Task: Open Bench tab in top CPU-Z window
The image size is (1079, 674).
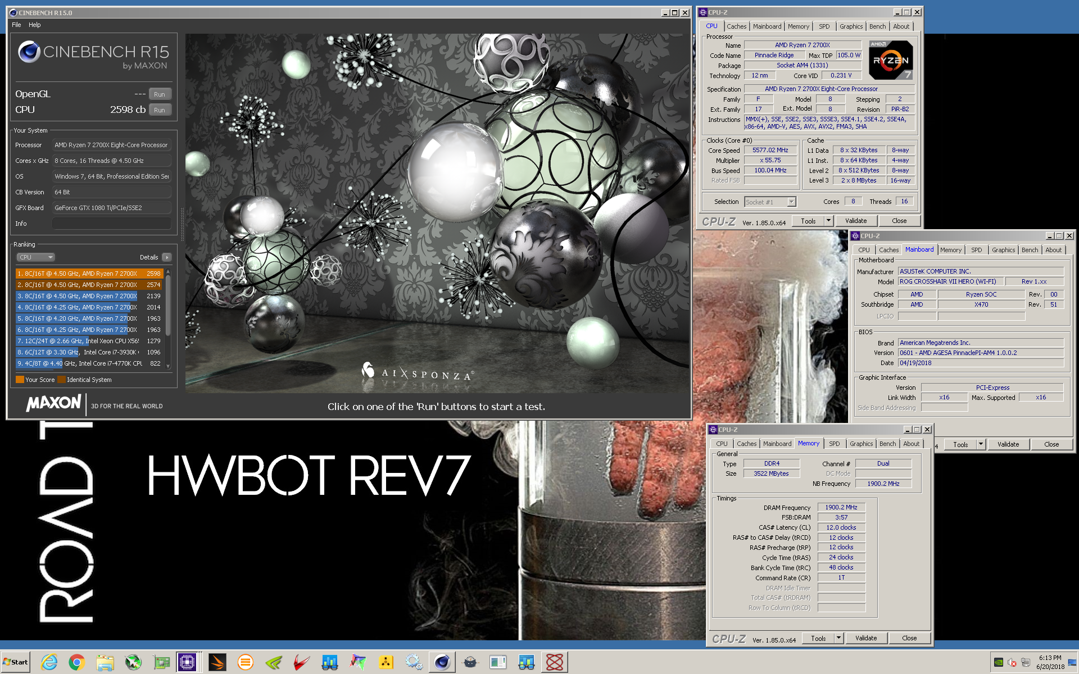Action: (877, 26)
